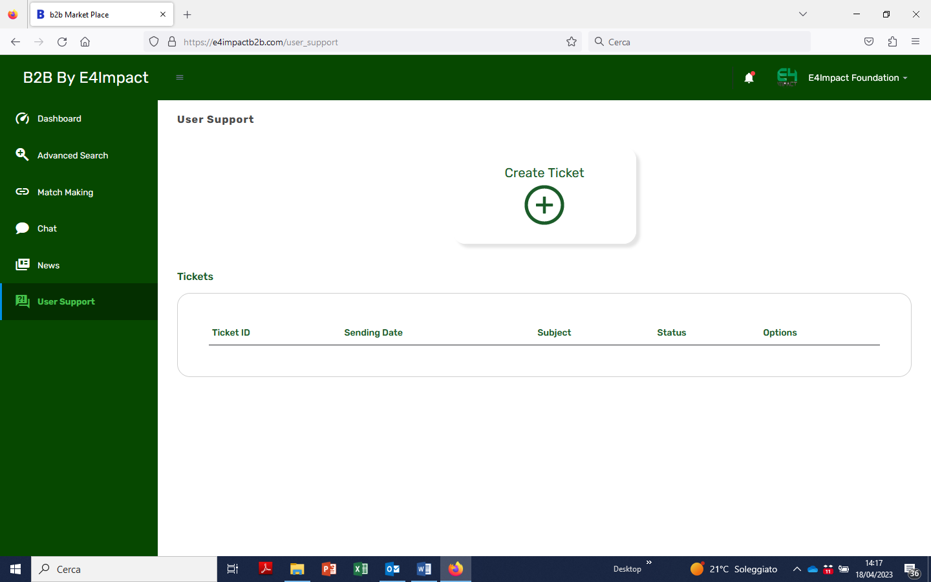This screenshot has width=931, height=582.
Task: Click the Subject column header
Action: point(554,332)
